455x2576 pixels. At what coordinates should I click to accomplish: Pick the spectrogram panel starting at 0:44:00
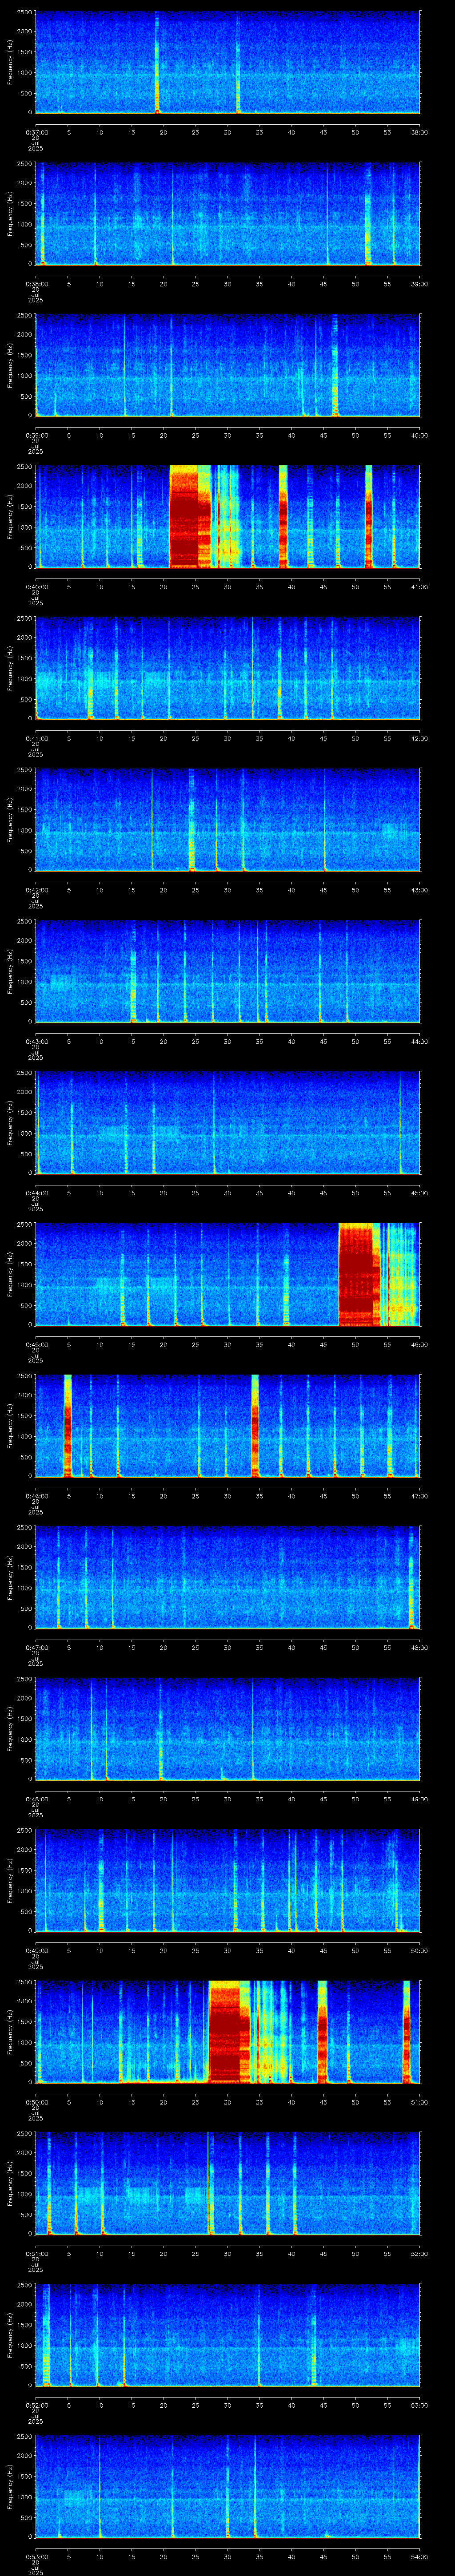pos(228,1123)
